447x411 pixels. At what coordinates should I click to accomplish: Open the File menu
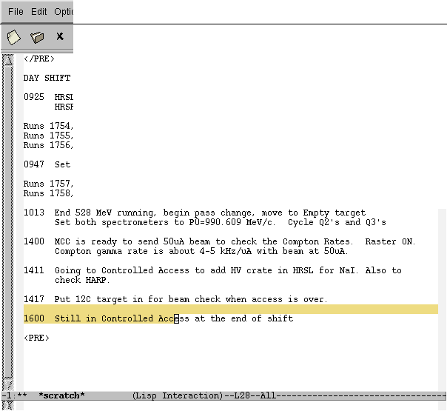click(x=16, y=12)
